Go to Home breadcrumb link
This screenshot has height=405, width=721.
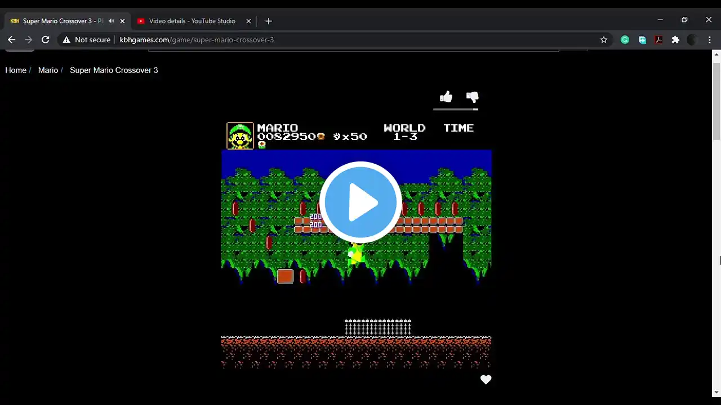[16, 70]
